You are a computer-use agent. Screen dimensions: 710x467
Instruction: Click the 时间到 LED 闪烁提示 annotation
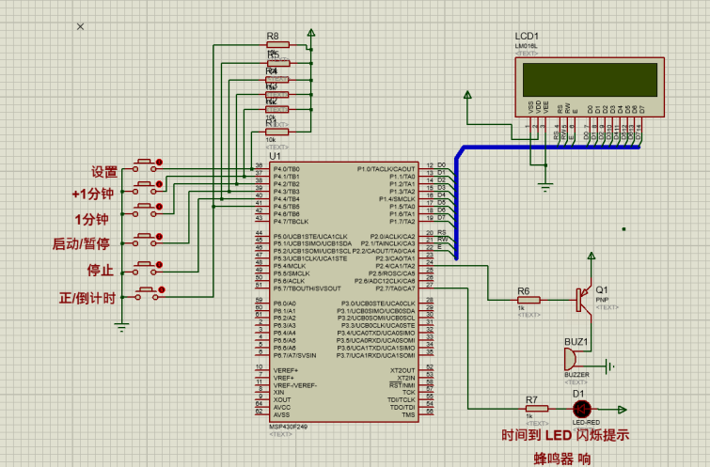[565, 435]
